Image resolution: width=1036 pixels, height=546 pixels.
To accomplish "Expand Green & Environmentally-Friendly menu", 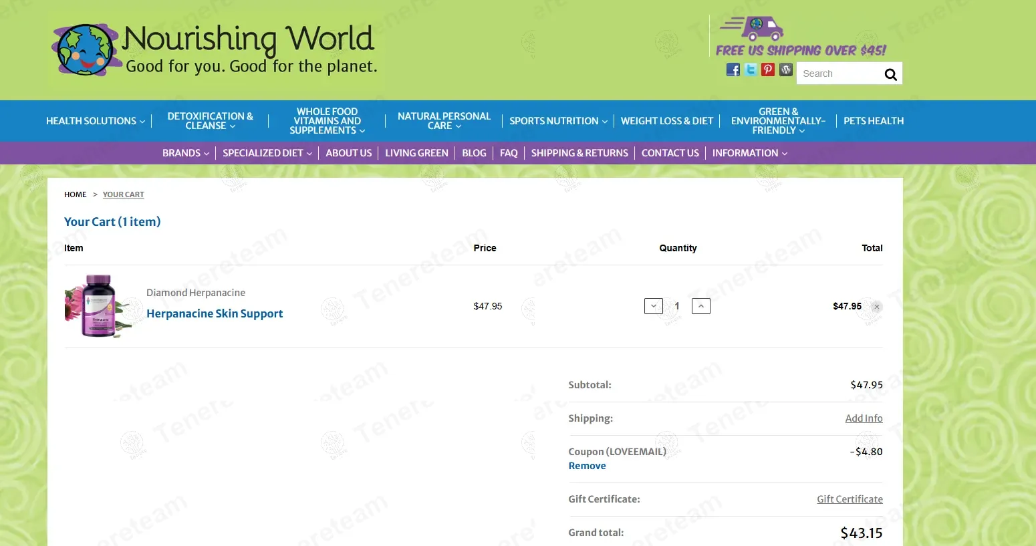I will pos(778,121).
